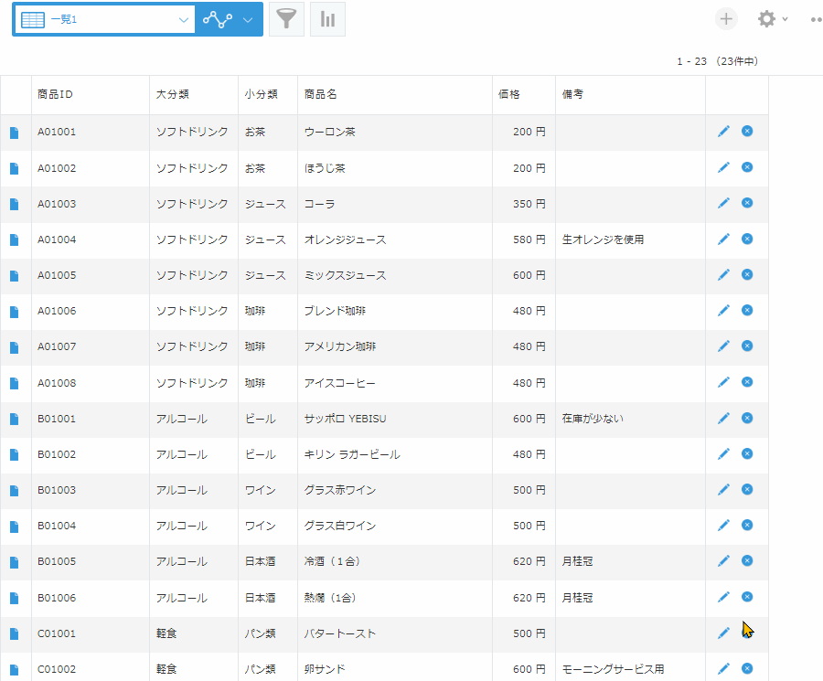Open the gear settings menu
Screen dimensions: 823x681
click(x=766, y=18)
